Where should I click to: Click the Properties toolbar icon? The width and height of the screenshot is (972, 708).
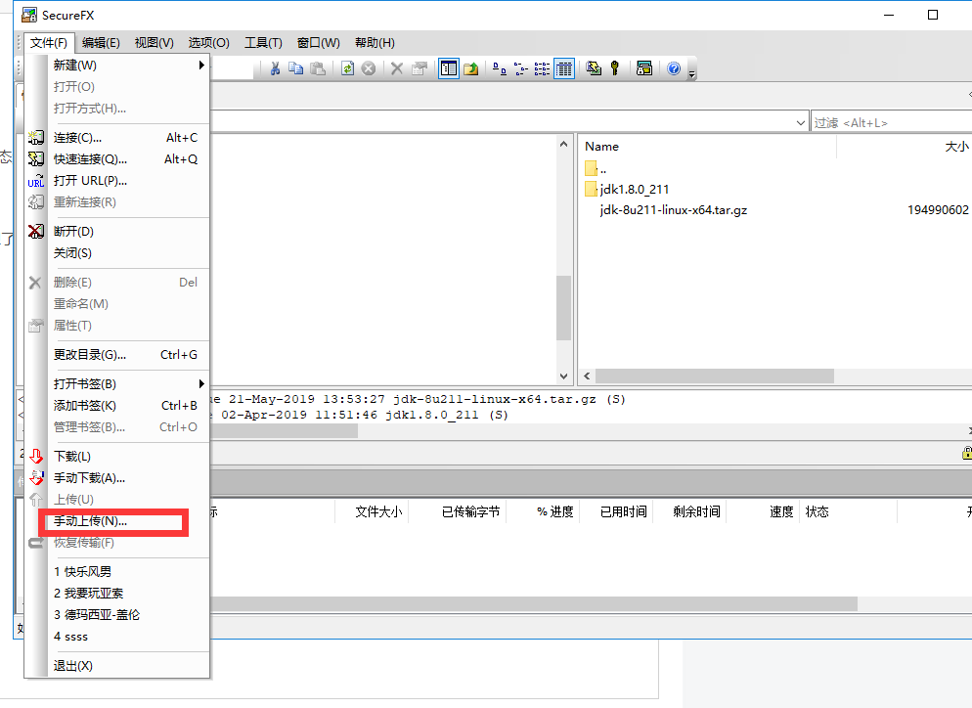[420, 68]
